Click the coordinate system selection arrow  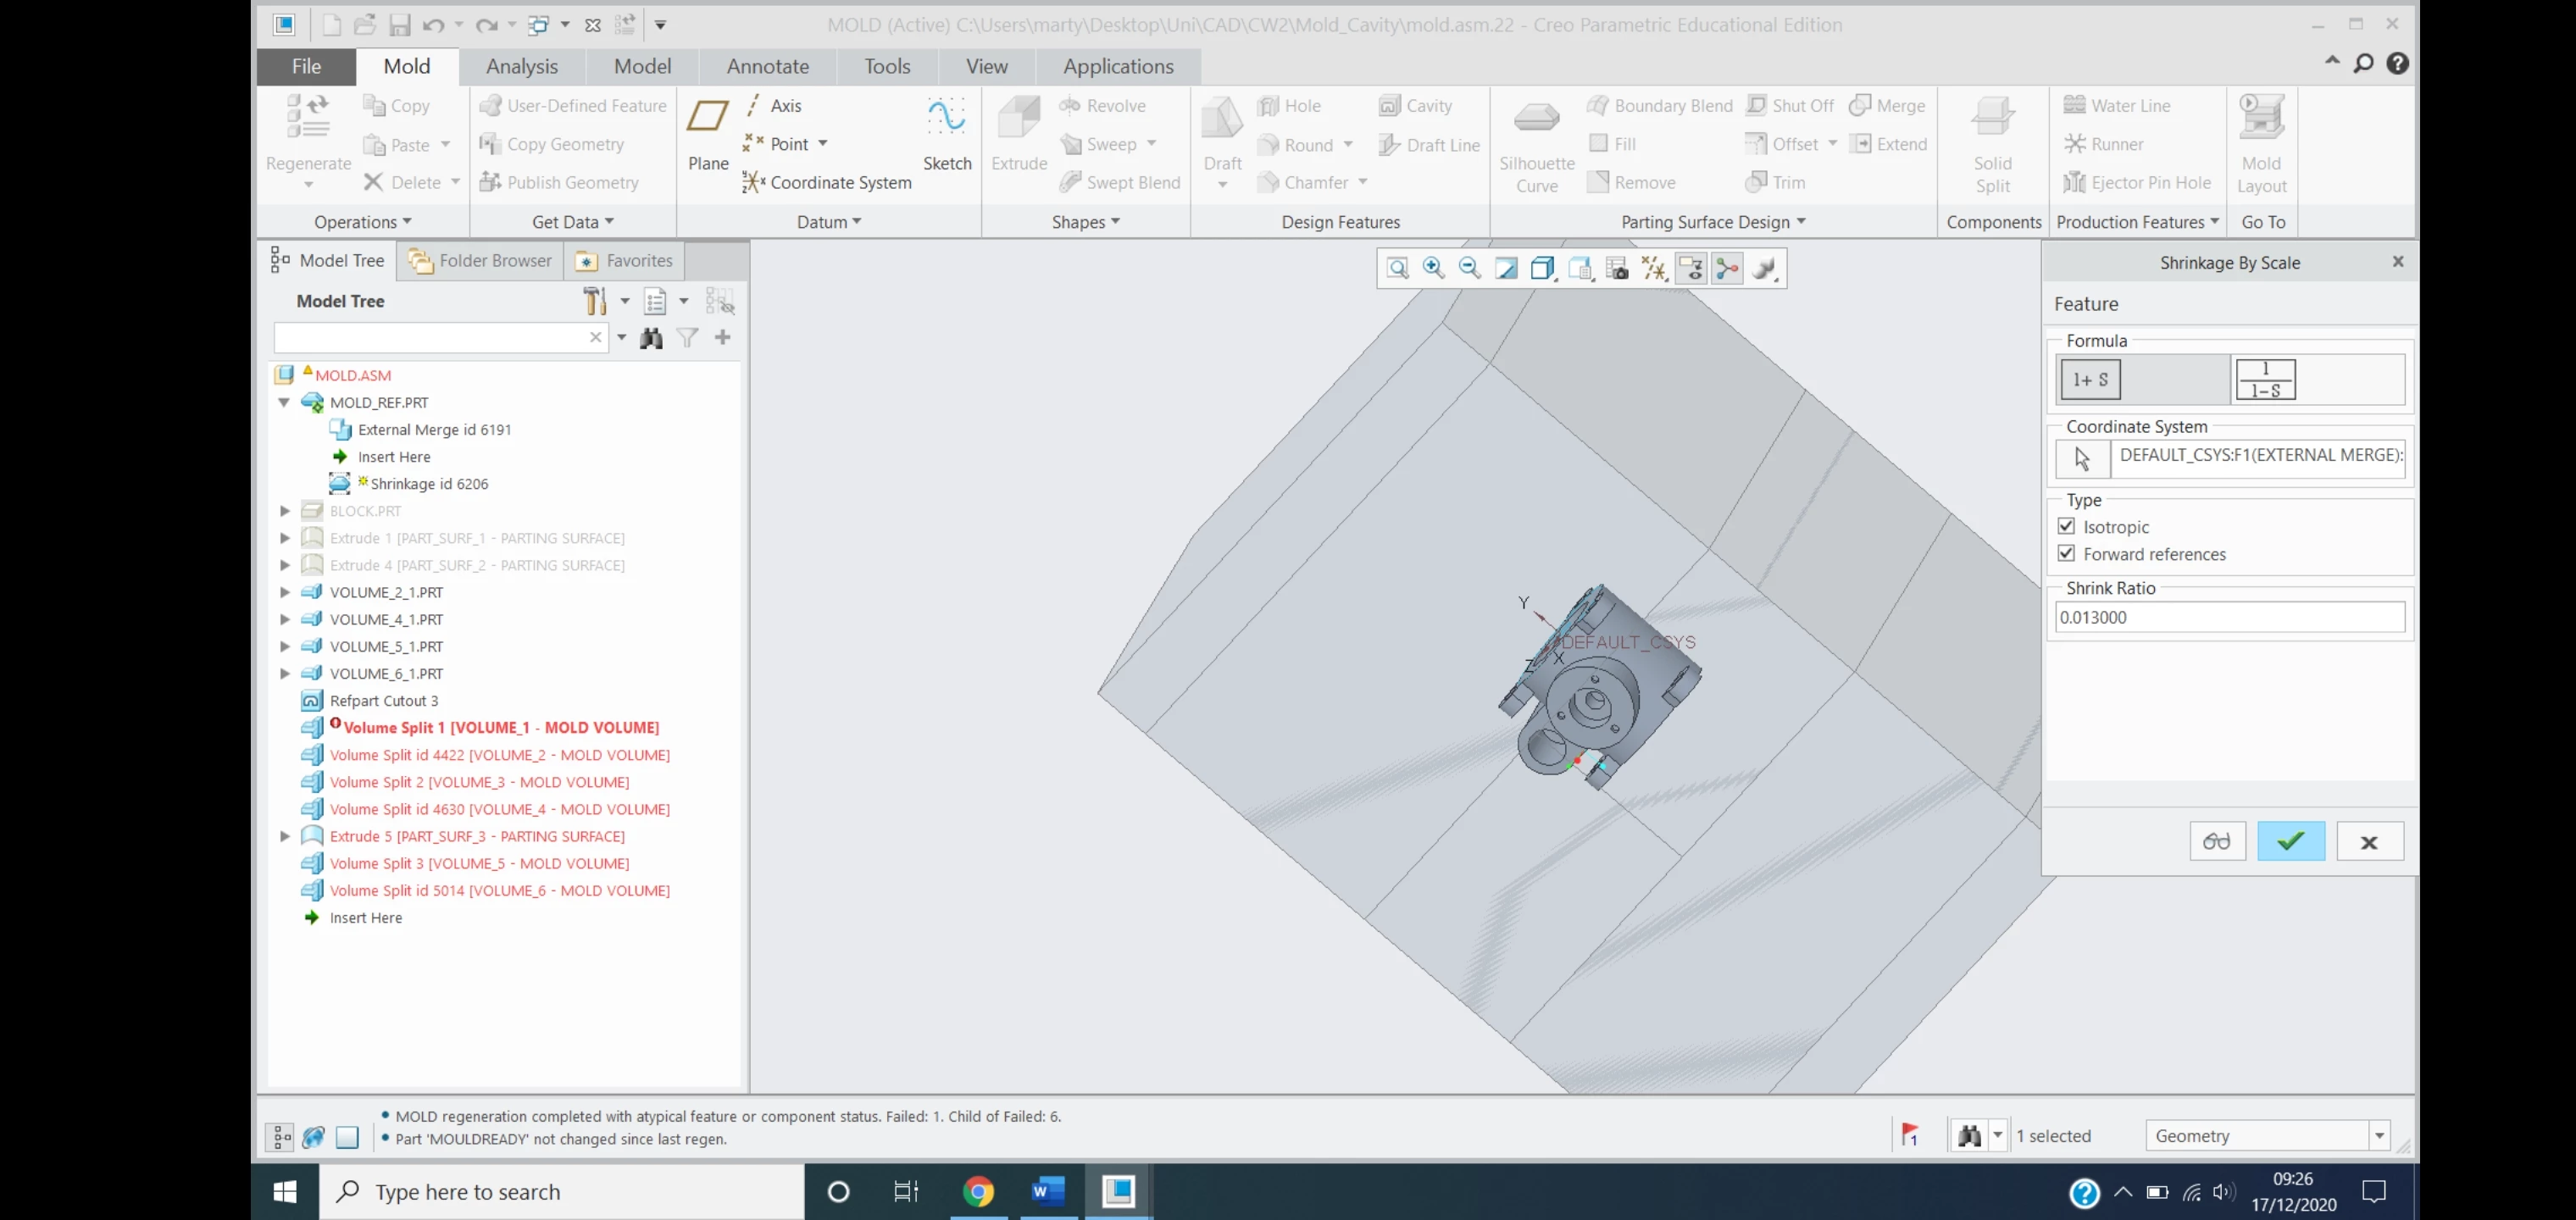click(2082, 459)
